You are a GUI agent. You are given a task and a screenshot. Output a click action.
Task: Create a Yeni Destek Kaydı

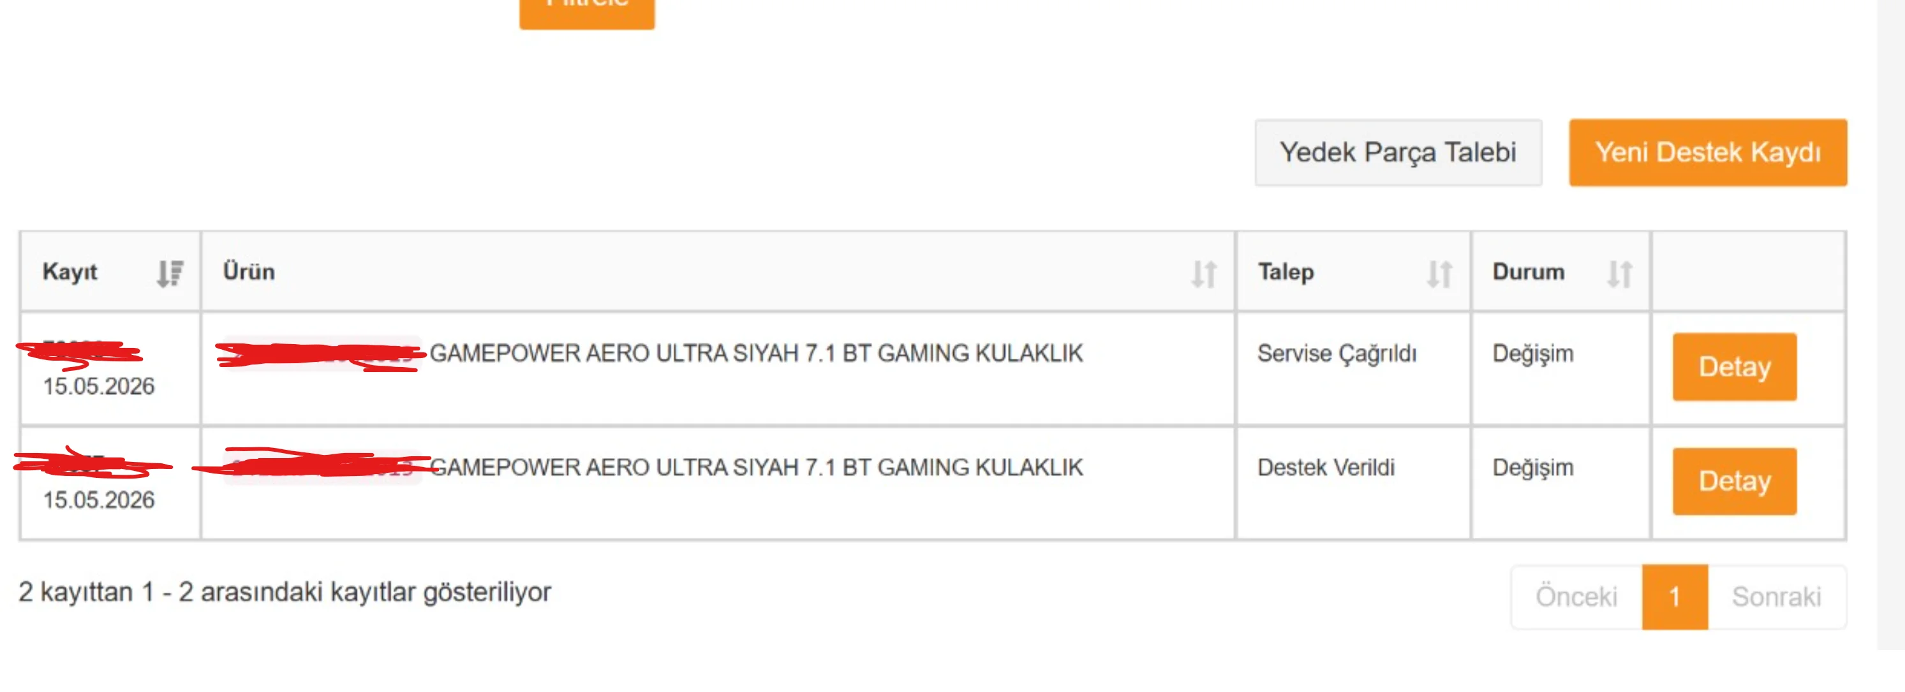tap(1708, 153)
